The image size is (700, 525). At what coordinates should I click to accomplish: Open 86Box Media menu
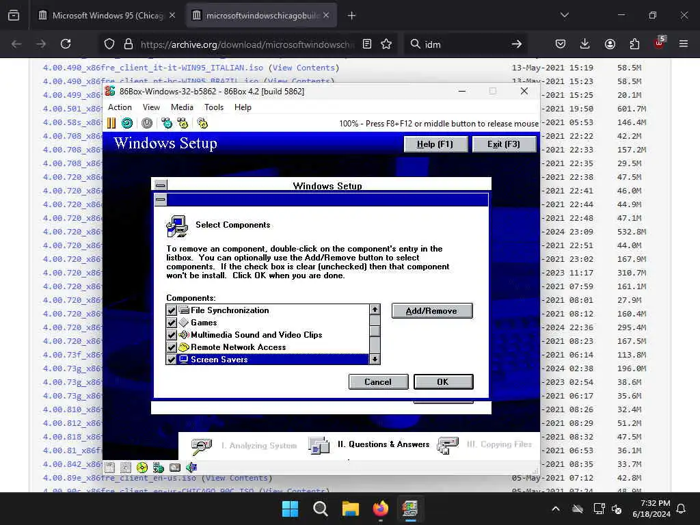click(182, 107)
